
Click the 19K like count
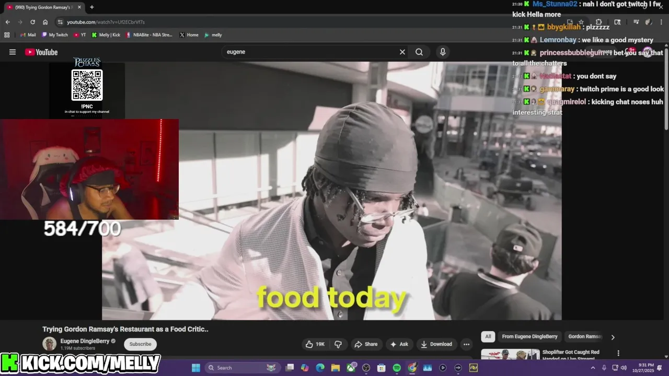point(320,344)
